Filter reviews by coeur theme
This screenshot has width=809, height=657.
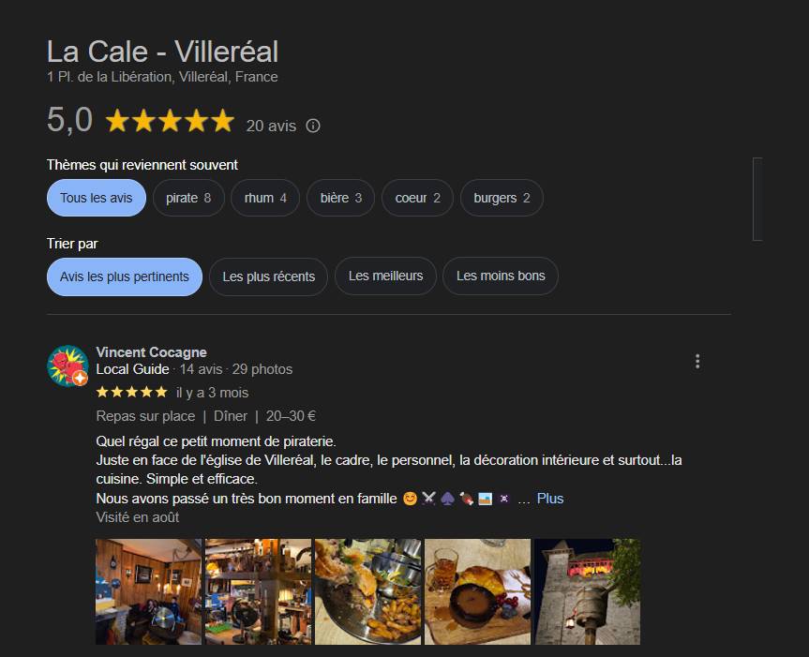[x=417, y=198]
